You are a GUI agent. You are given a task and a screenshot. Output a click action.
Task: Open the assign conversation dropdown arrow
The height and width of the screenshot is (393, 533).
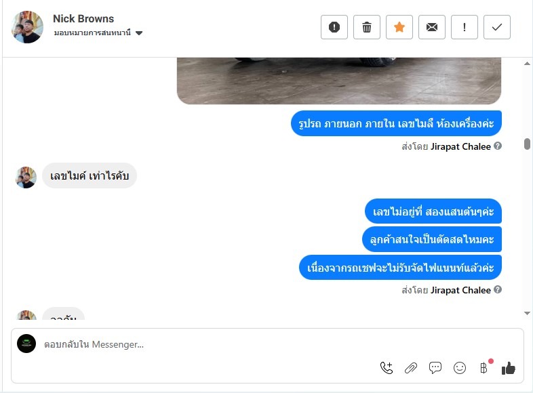tap(139, 33)
